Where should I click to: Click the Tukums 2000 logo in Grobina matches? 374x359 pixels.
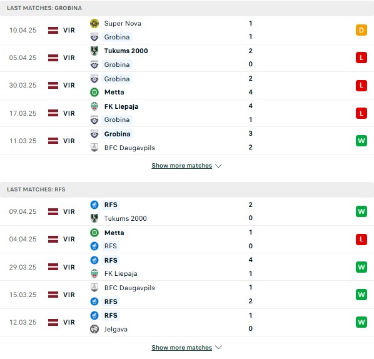(x=94, y=51)
